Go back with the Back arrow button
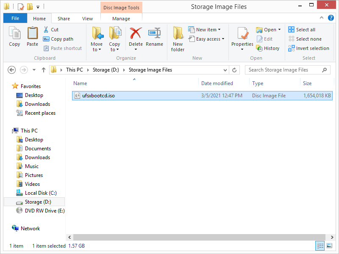 12,70
